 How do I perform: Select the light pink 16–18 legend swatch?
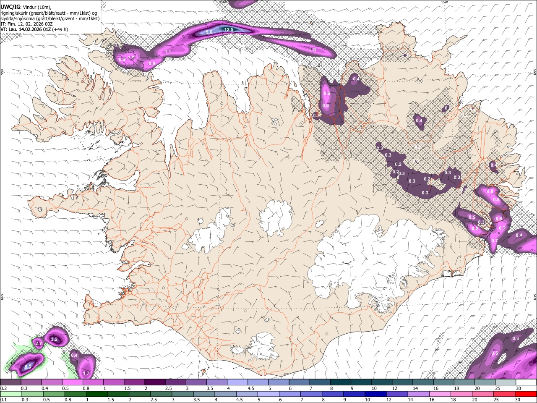[x=440, y=394]
